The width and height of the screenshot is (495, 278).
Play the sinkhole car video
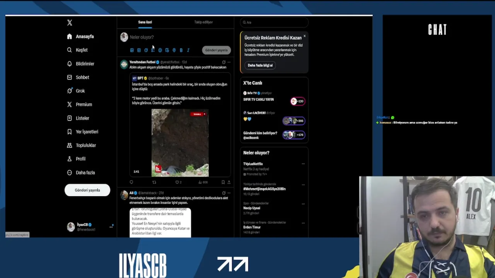pos(180,143)
